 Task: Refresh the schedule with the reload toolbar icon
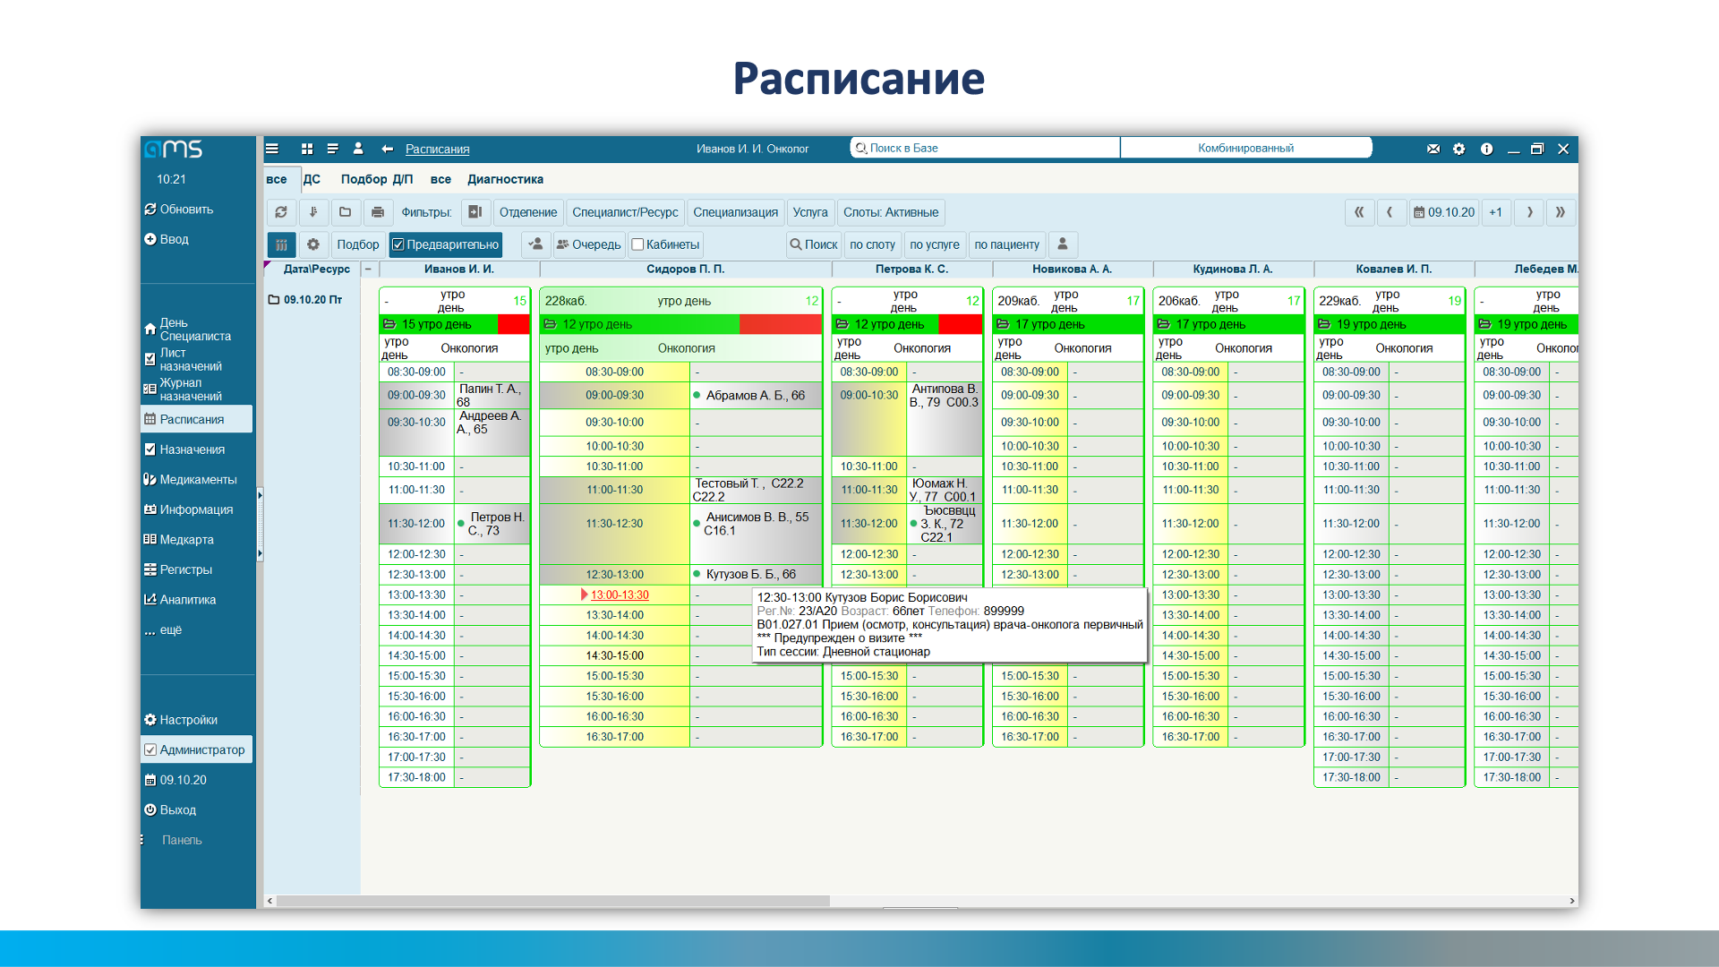[x=281, y=212]
